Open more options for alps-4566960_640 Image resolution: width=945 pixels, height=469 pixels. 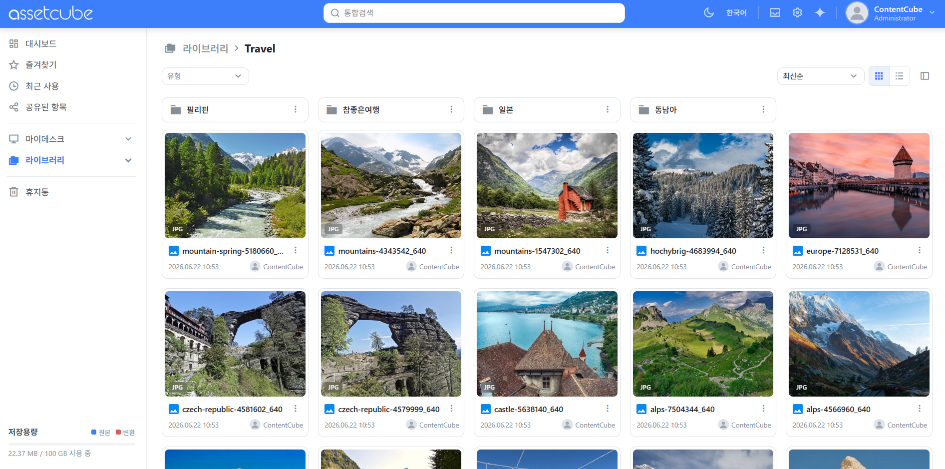click(x=920, y=409)
